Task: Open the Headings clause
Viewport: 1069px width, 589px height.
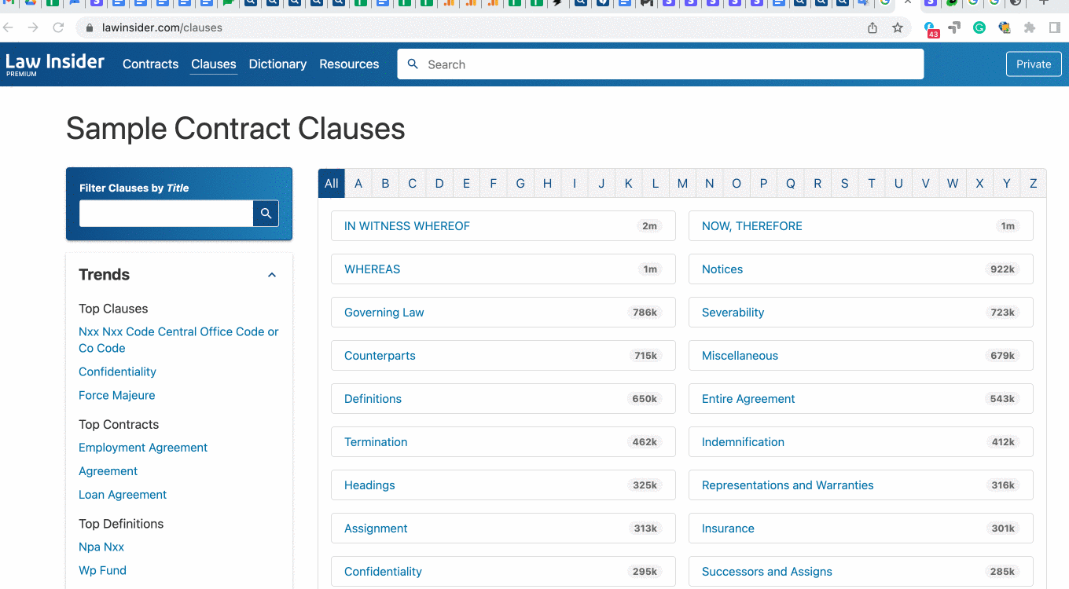Action: 503,485
